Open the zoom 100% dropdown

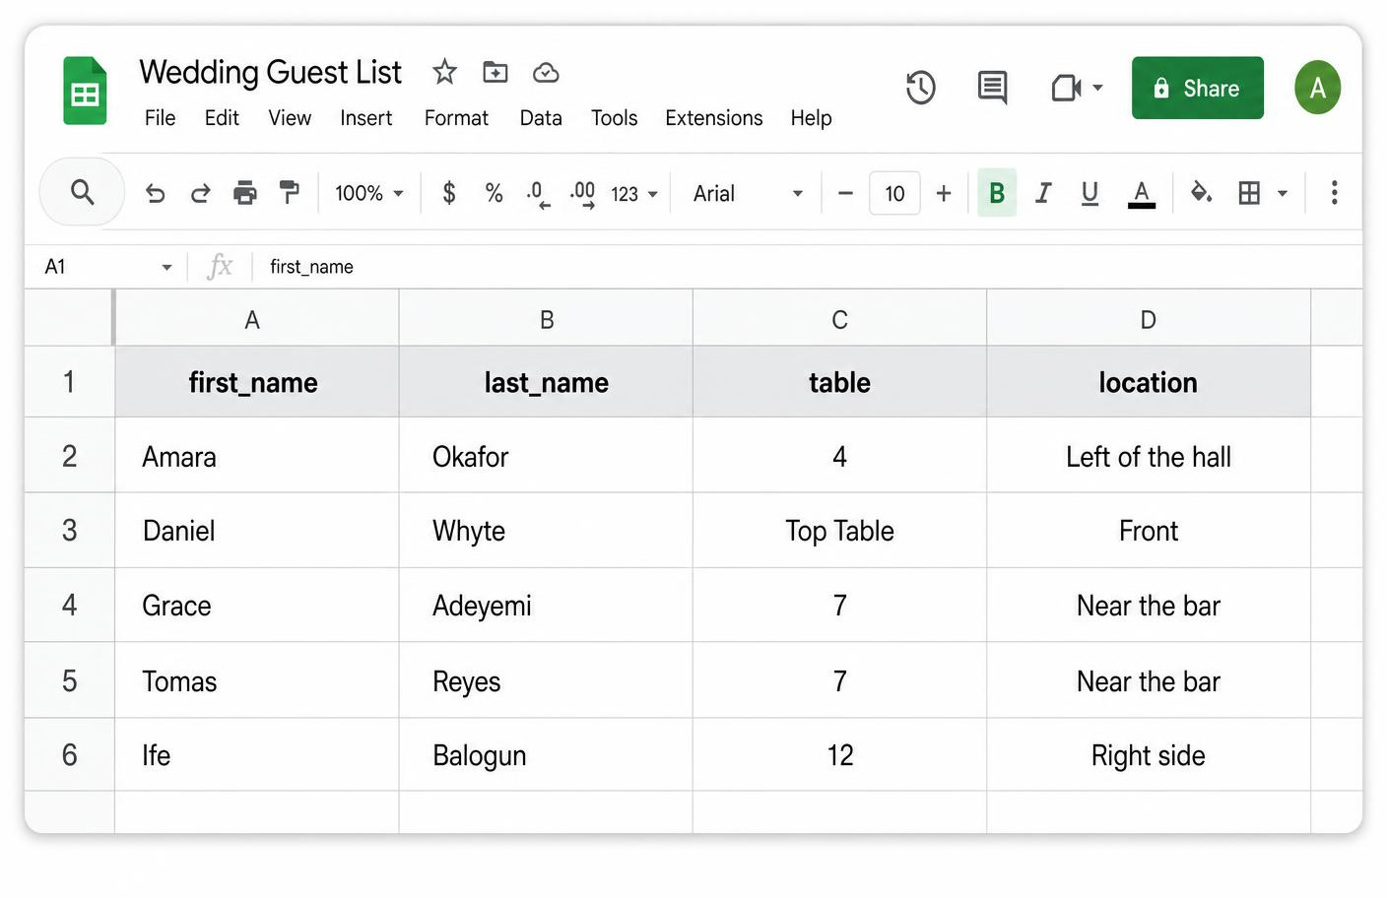369,193
